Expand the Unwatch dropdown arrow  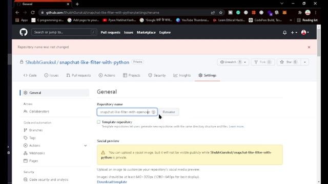coord(245,62)
